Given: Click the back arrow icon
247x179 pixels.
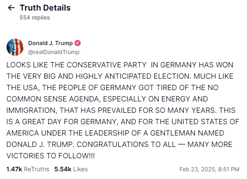Looking at the screenshot, I should [11, 8].
